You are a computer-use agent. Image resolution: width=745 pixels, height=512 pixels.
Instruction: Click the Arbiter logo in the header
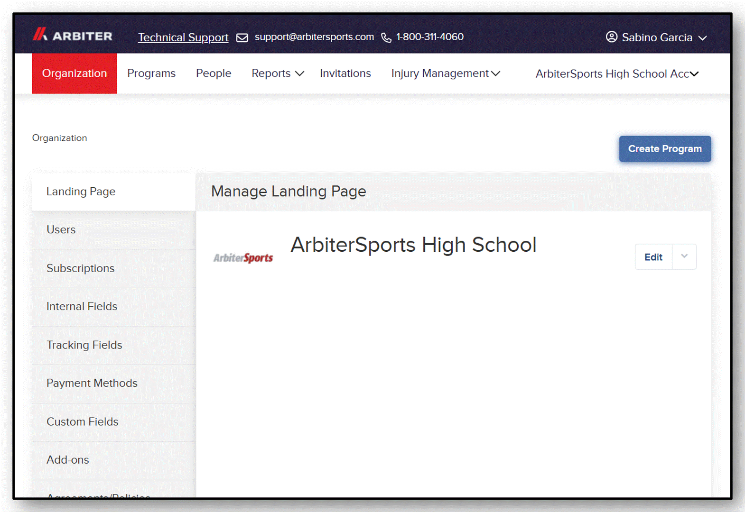73,35
